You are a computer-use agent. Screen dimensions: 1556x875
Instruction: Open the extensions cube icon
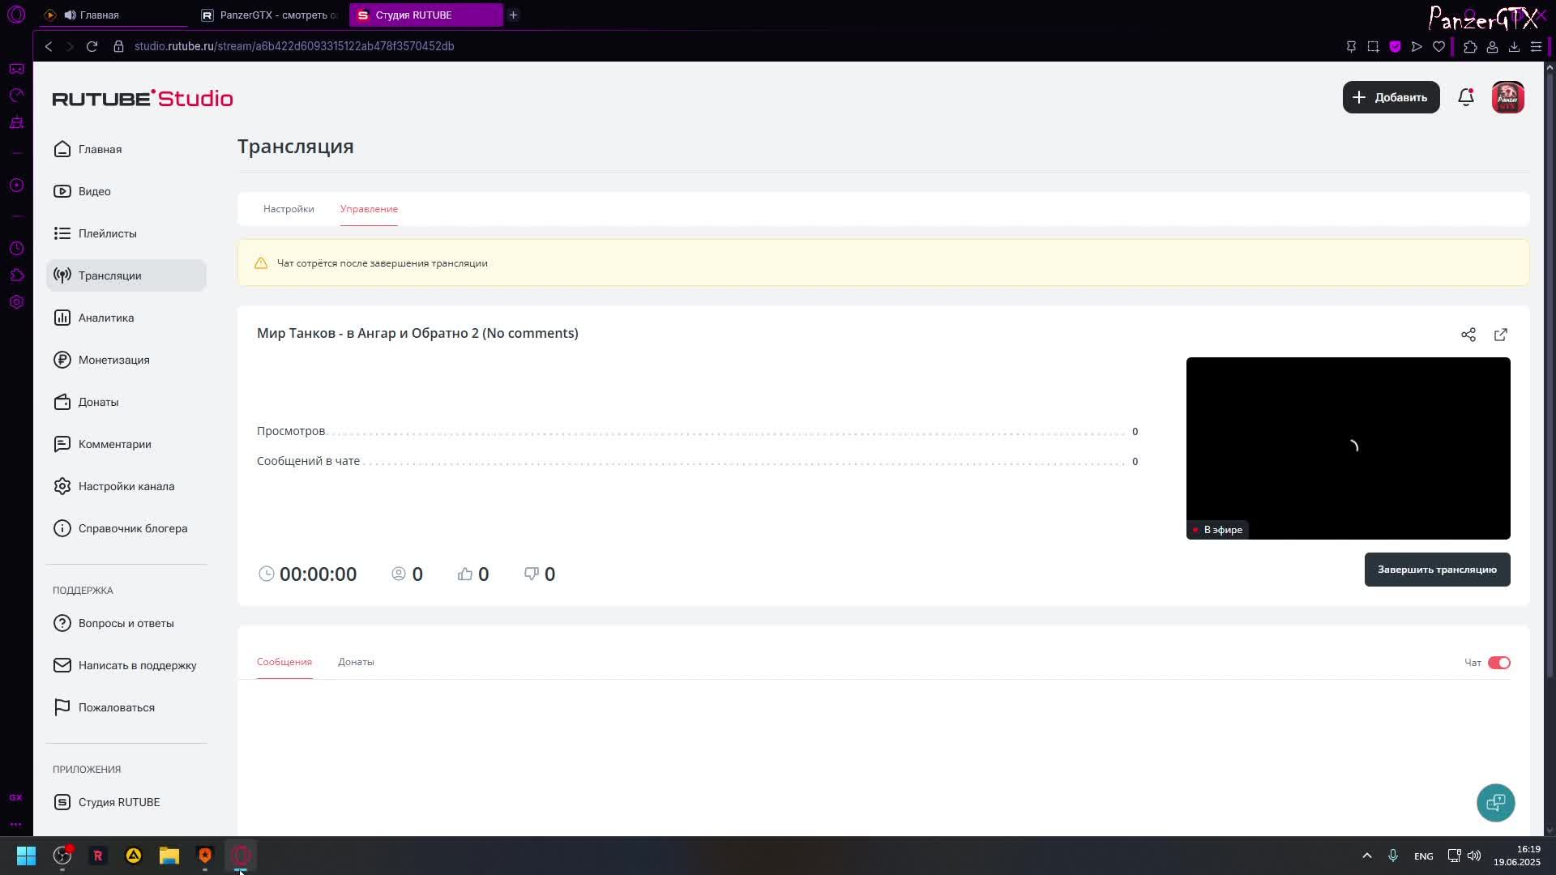coord(1469,46)
